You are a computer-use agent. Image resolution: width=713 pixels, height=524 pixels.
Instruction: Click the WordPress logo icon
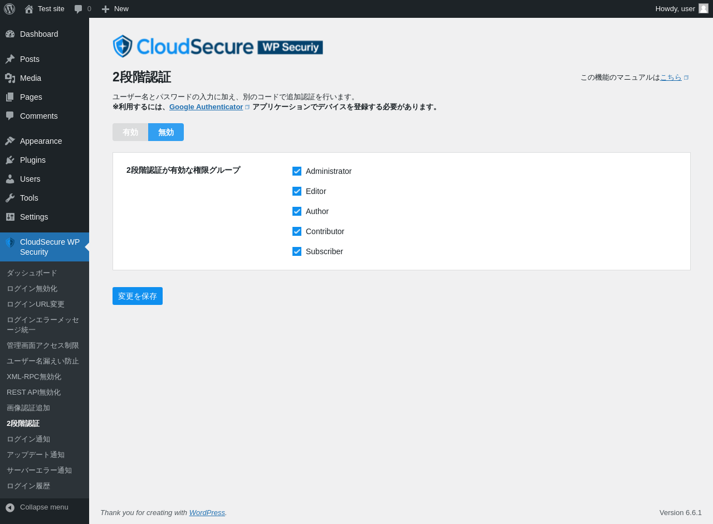[x=9, y=9]
